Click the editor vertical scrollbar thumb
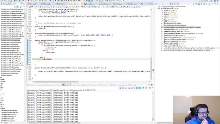This screenshot has height=124, width=220. tap(151, 68)
